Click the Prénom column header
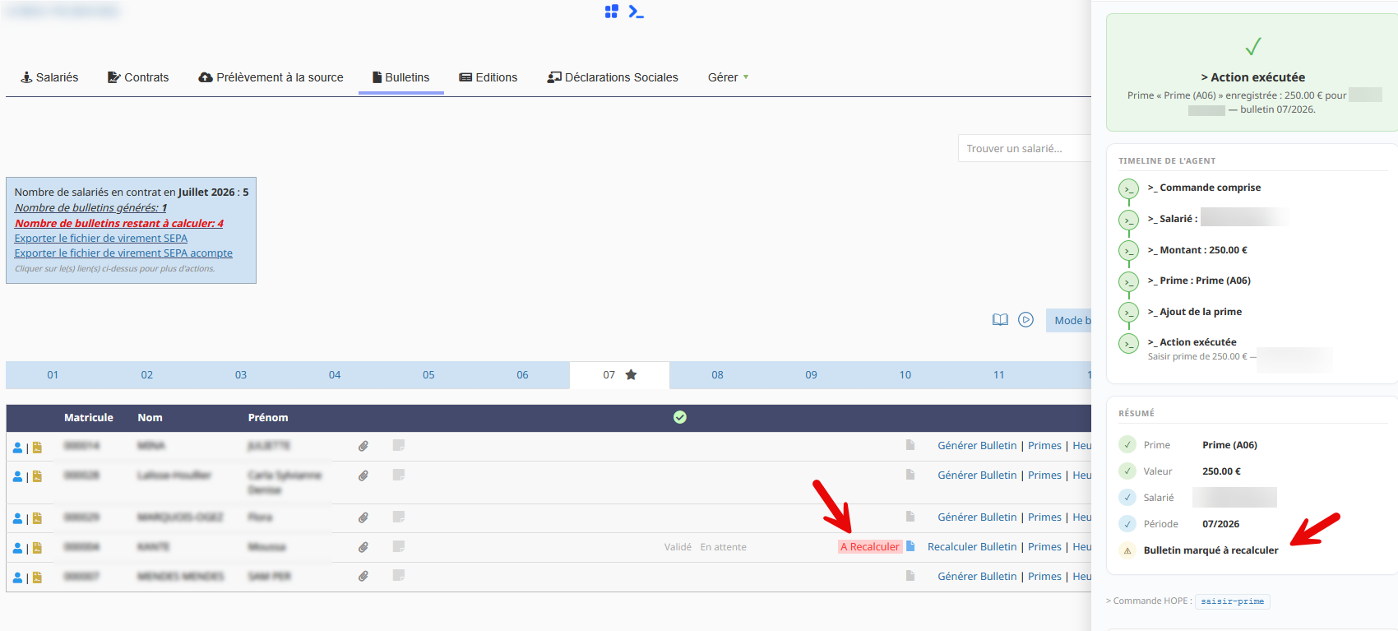Viewport: 1398px width, 631px height. coord(268,417)
